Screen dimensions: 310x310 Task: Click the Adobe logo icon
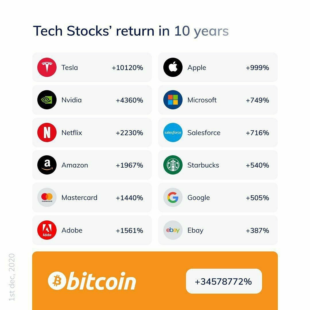click(x=47, y=230)
